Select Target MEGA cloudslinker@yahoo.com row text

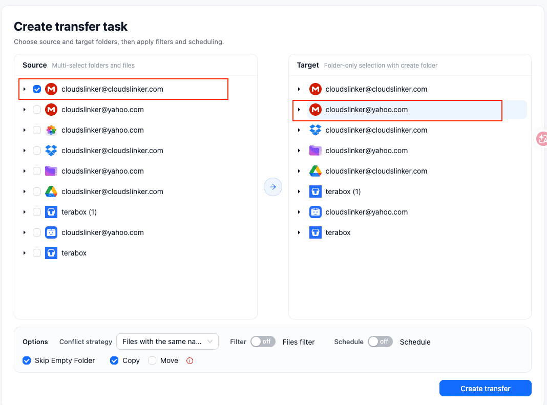click(x=367, y=110)
